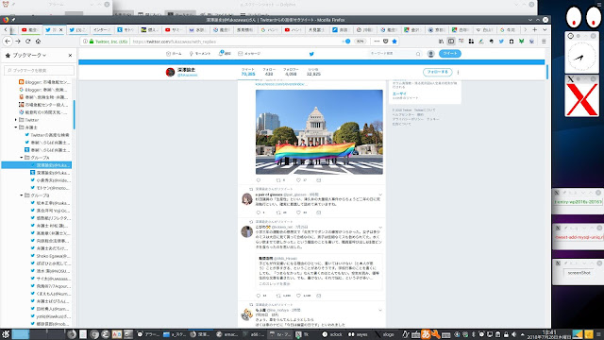Open the 'いいね 32,825' likes stat

click(x=313, y=72)
